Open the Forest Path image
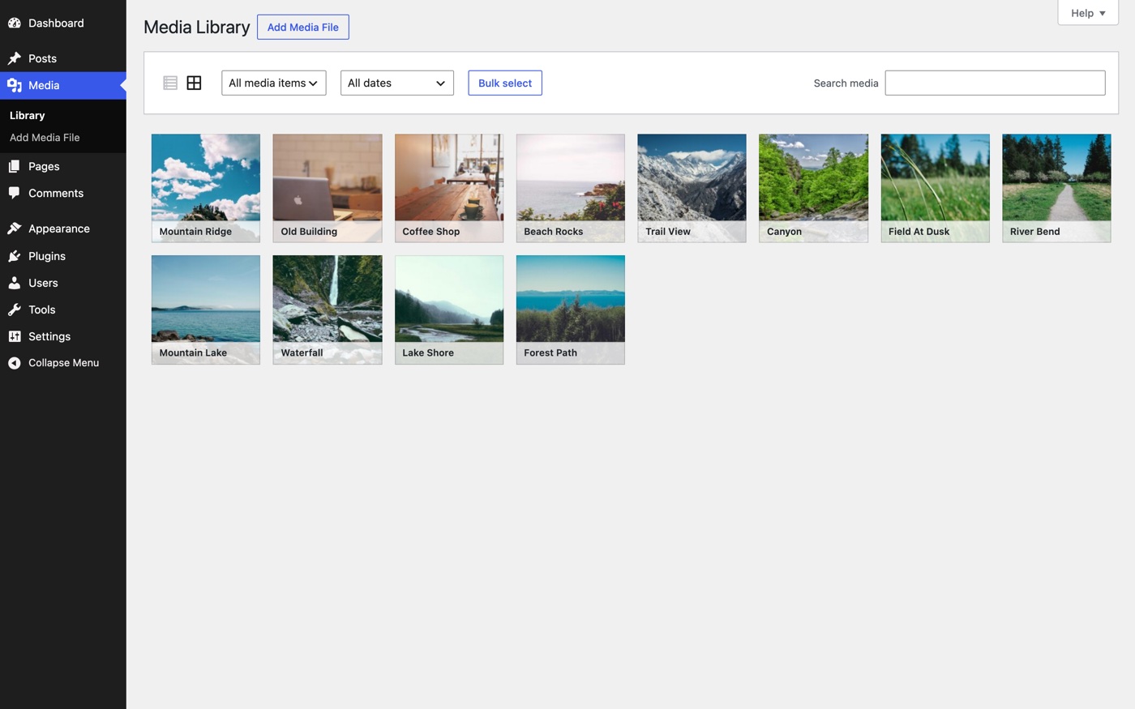 tap(571, 310)
